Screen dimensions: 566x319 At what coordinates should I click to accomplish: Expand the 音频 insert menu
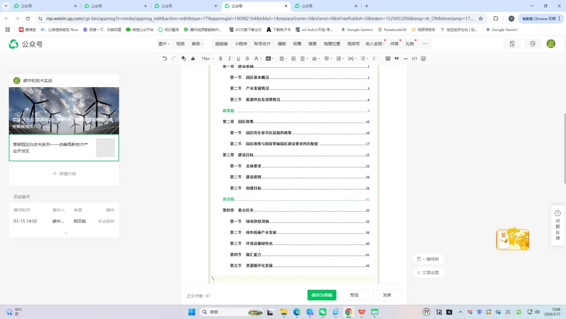click(x=197, y=44)
